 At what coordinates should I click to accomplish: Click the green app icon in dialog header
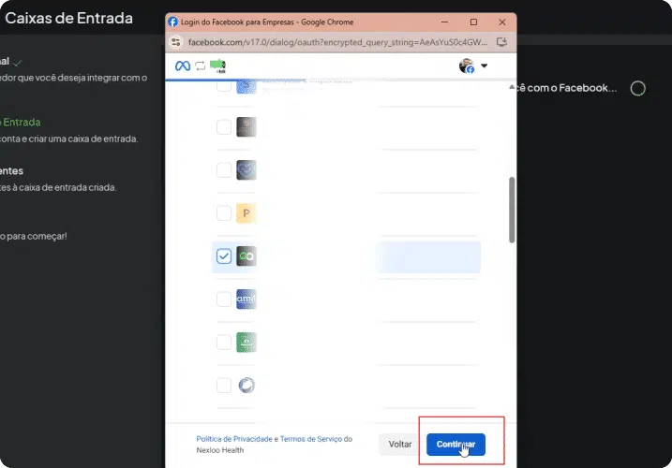[x=217, y=66]
